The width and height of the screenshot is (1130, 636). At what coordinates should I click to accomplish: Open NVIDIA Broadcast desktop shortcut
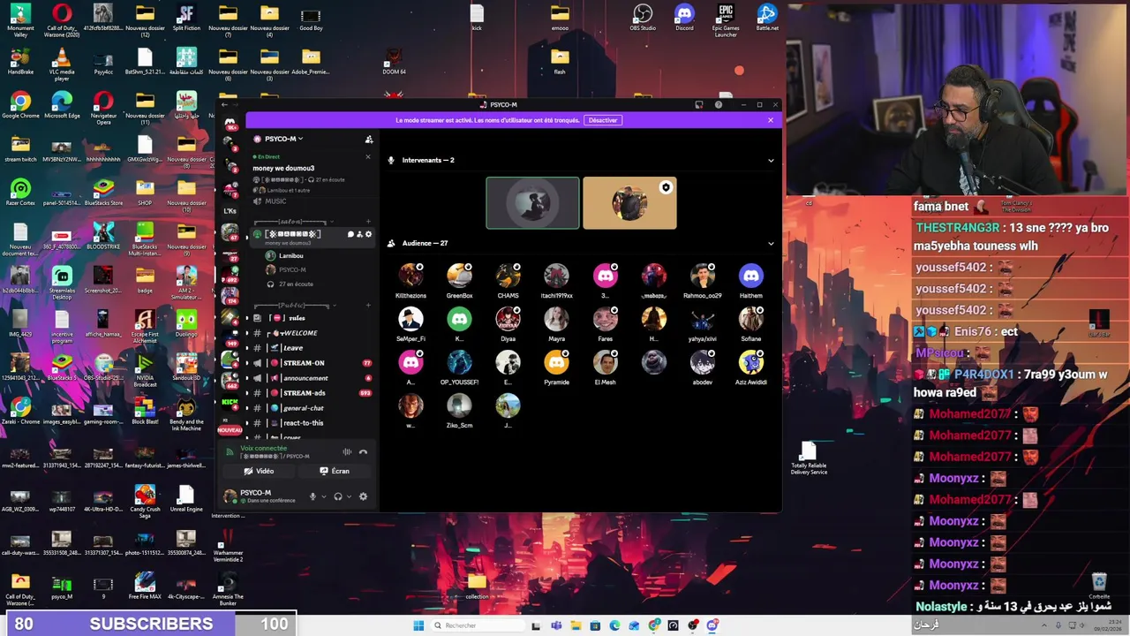point(145,370)
